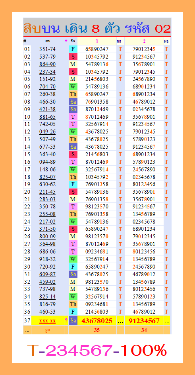The width and height of the screenshot is (195, 375).
Task: Click the pink asterisk in the header row
Action: (x=66, y=41)
